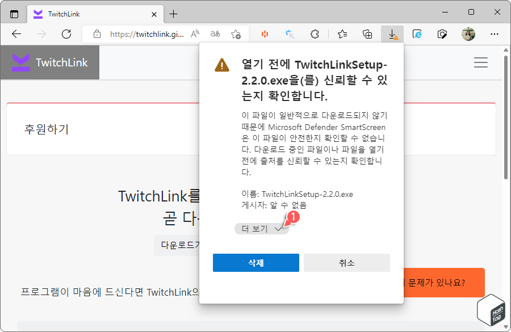511x332 pixels.
Task: Click the 취소 cancel button
Action: 346,263
